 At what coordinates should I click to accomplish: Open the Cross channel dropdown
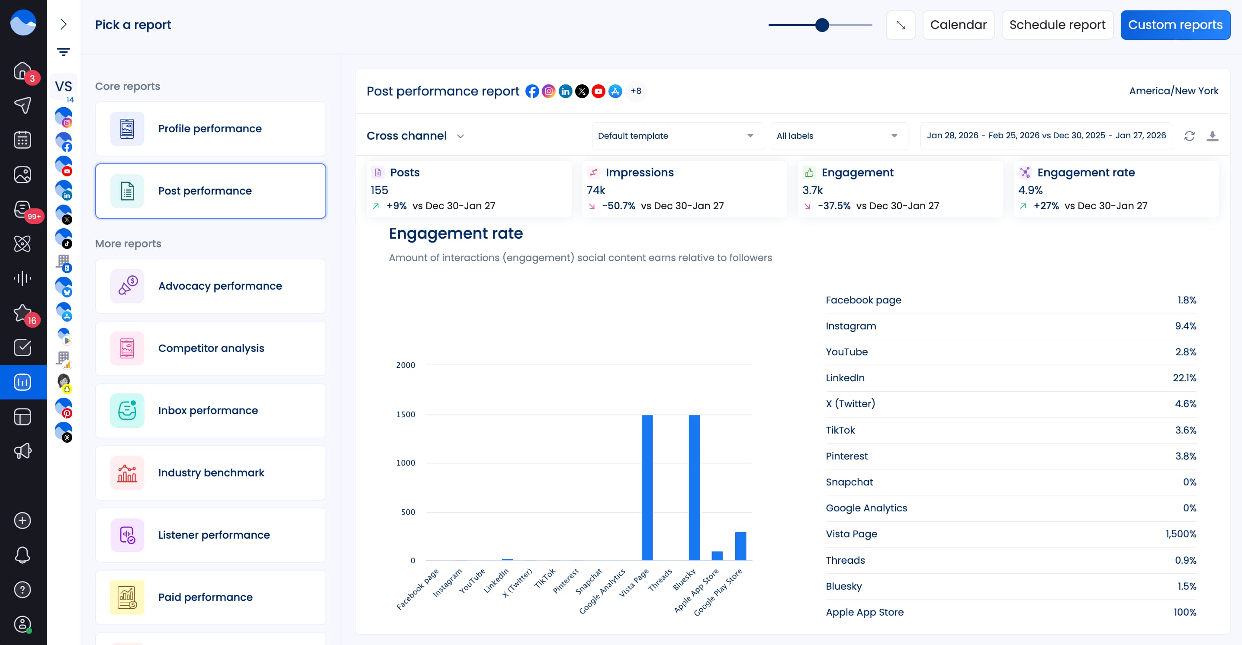[x=415, y=136]
